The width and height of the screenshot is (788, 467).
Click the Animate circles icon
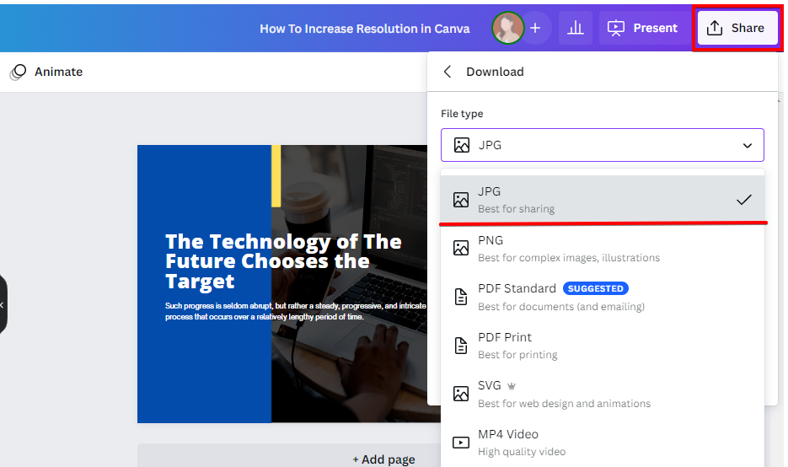pos(18,72)
